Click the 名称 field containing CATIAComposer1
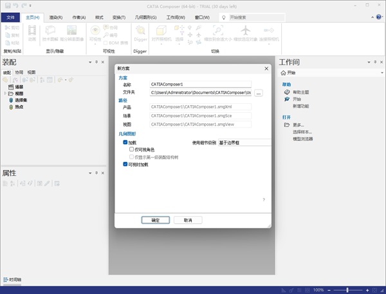Screen dimensions: 386x294 200,84
